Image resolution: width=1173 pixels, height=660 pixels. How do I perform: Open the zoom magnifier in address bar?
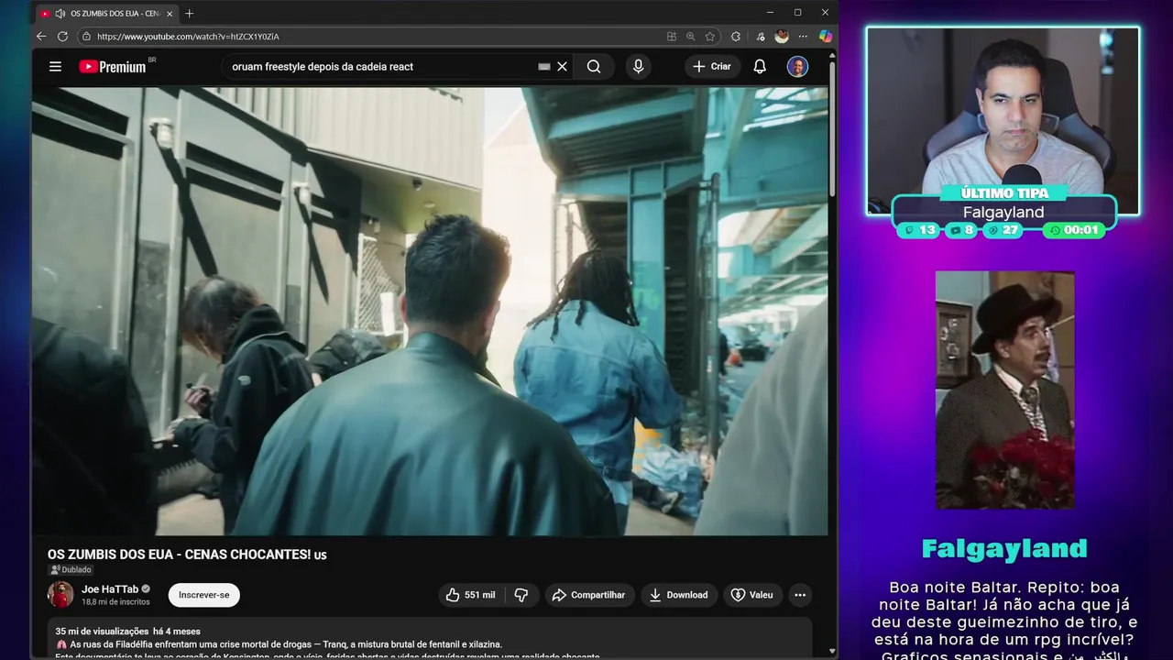click(691, 37)
